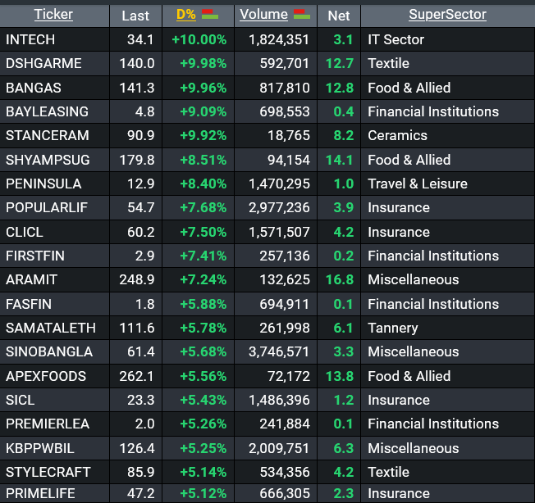This screenshot has width=535, height=503.
Task: Select the Net column header
Action: 339,16
